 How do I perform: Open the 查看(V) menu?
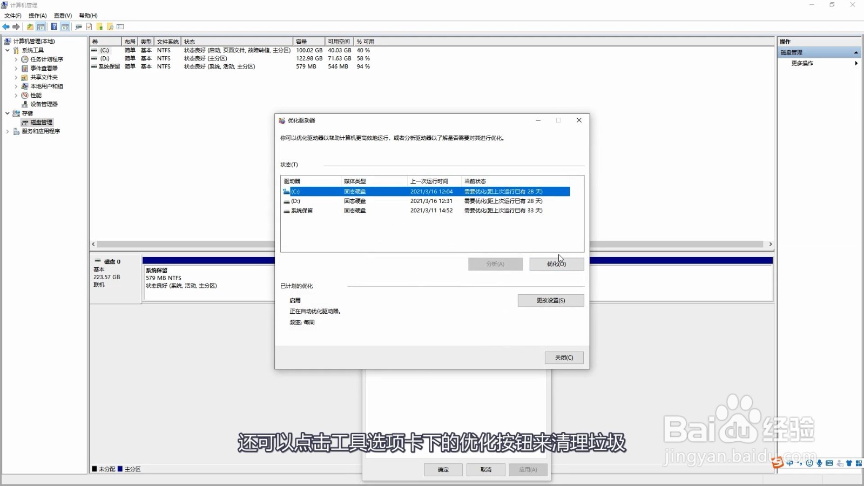63,16
